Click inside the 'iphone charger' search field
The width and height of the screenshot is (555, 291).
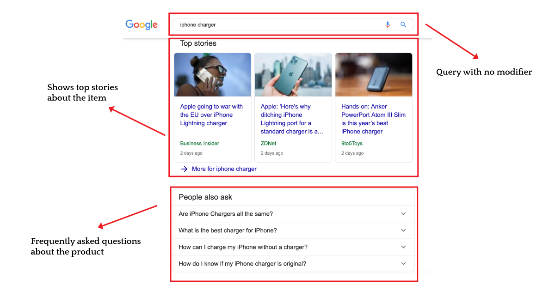[x=277, y=25]
